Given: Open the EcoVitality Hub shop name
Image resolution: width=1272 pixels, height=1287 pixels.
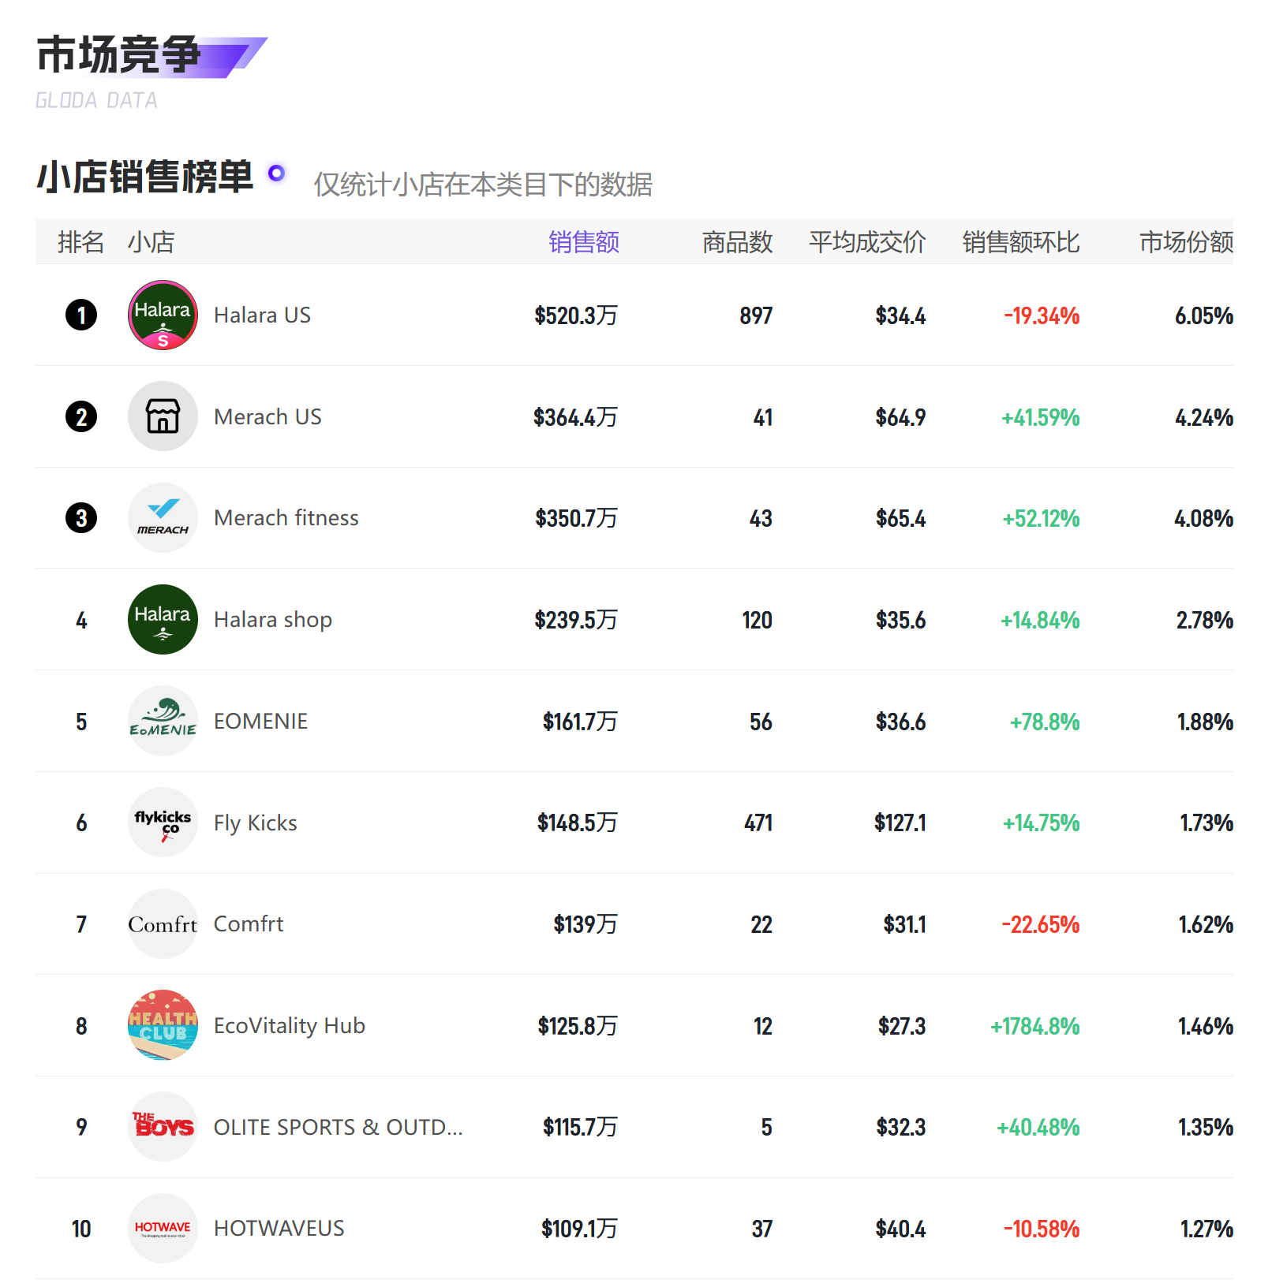Looking at the screenshot, I should click(x=290, y=1026).
